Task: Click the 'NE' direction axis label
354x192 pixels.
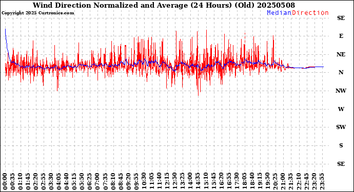Action: (341, 54)
